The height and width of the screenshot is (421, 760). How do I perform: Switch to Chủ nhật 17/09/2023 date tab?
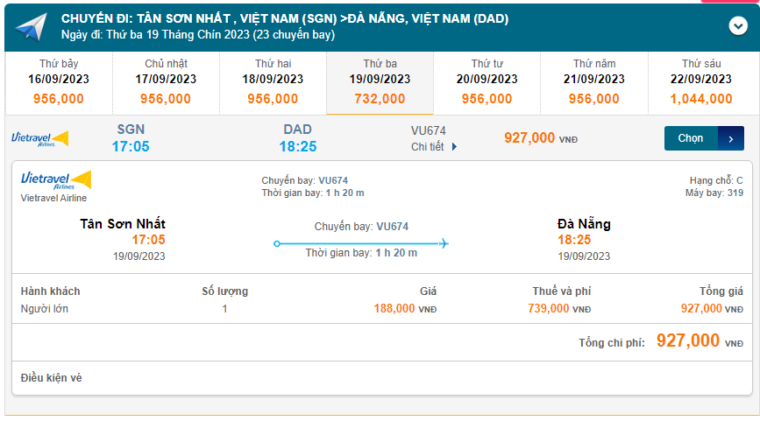click(x=166, y=82)
